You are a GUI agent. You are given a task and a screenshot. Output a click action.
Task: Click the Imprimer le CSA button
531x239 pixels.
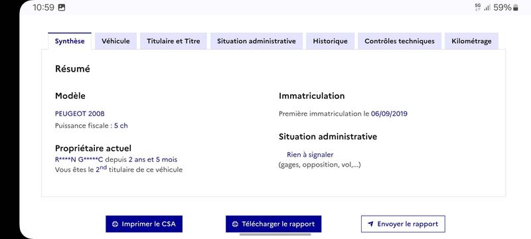pyautogui.click(x=144, y=224)
